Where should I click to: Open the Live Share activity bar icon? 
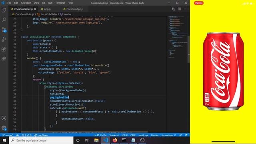click(4, 59)
